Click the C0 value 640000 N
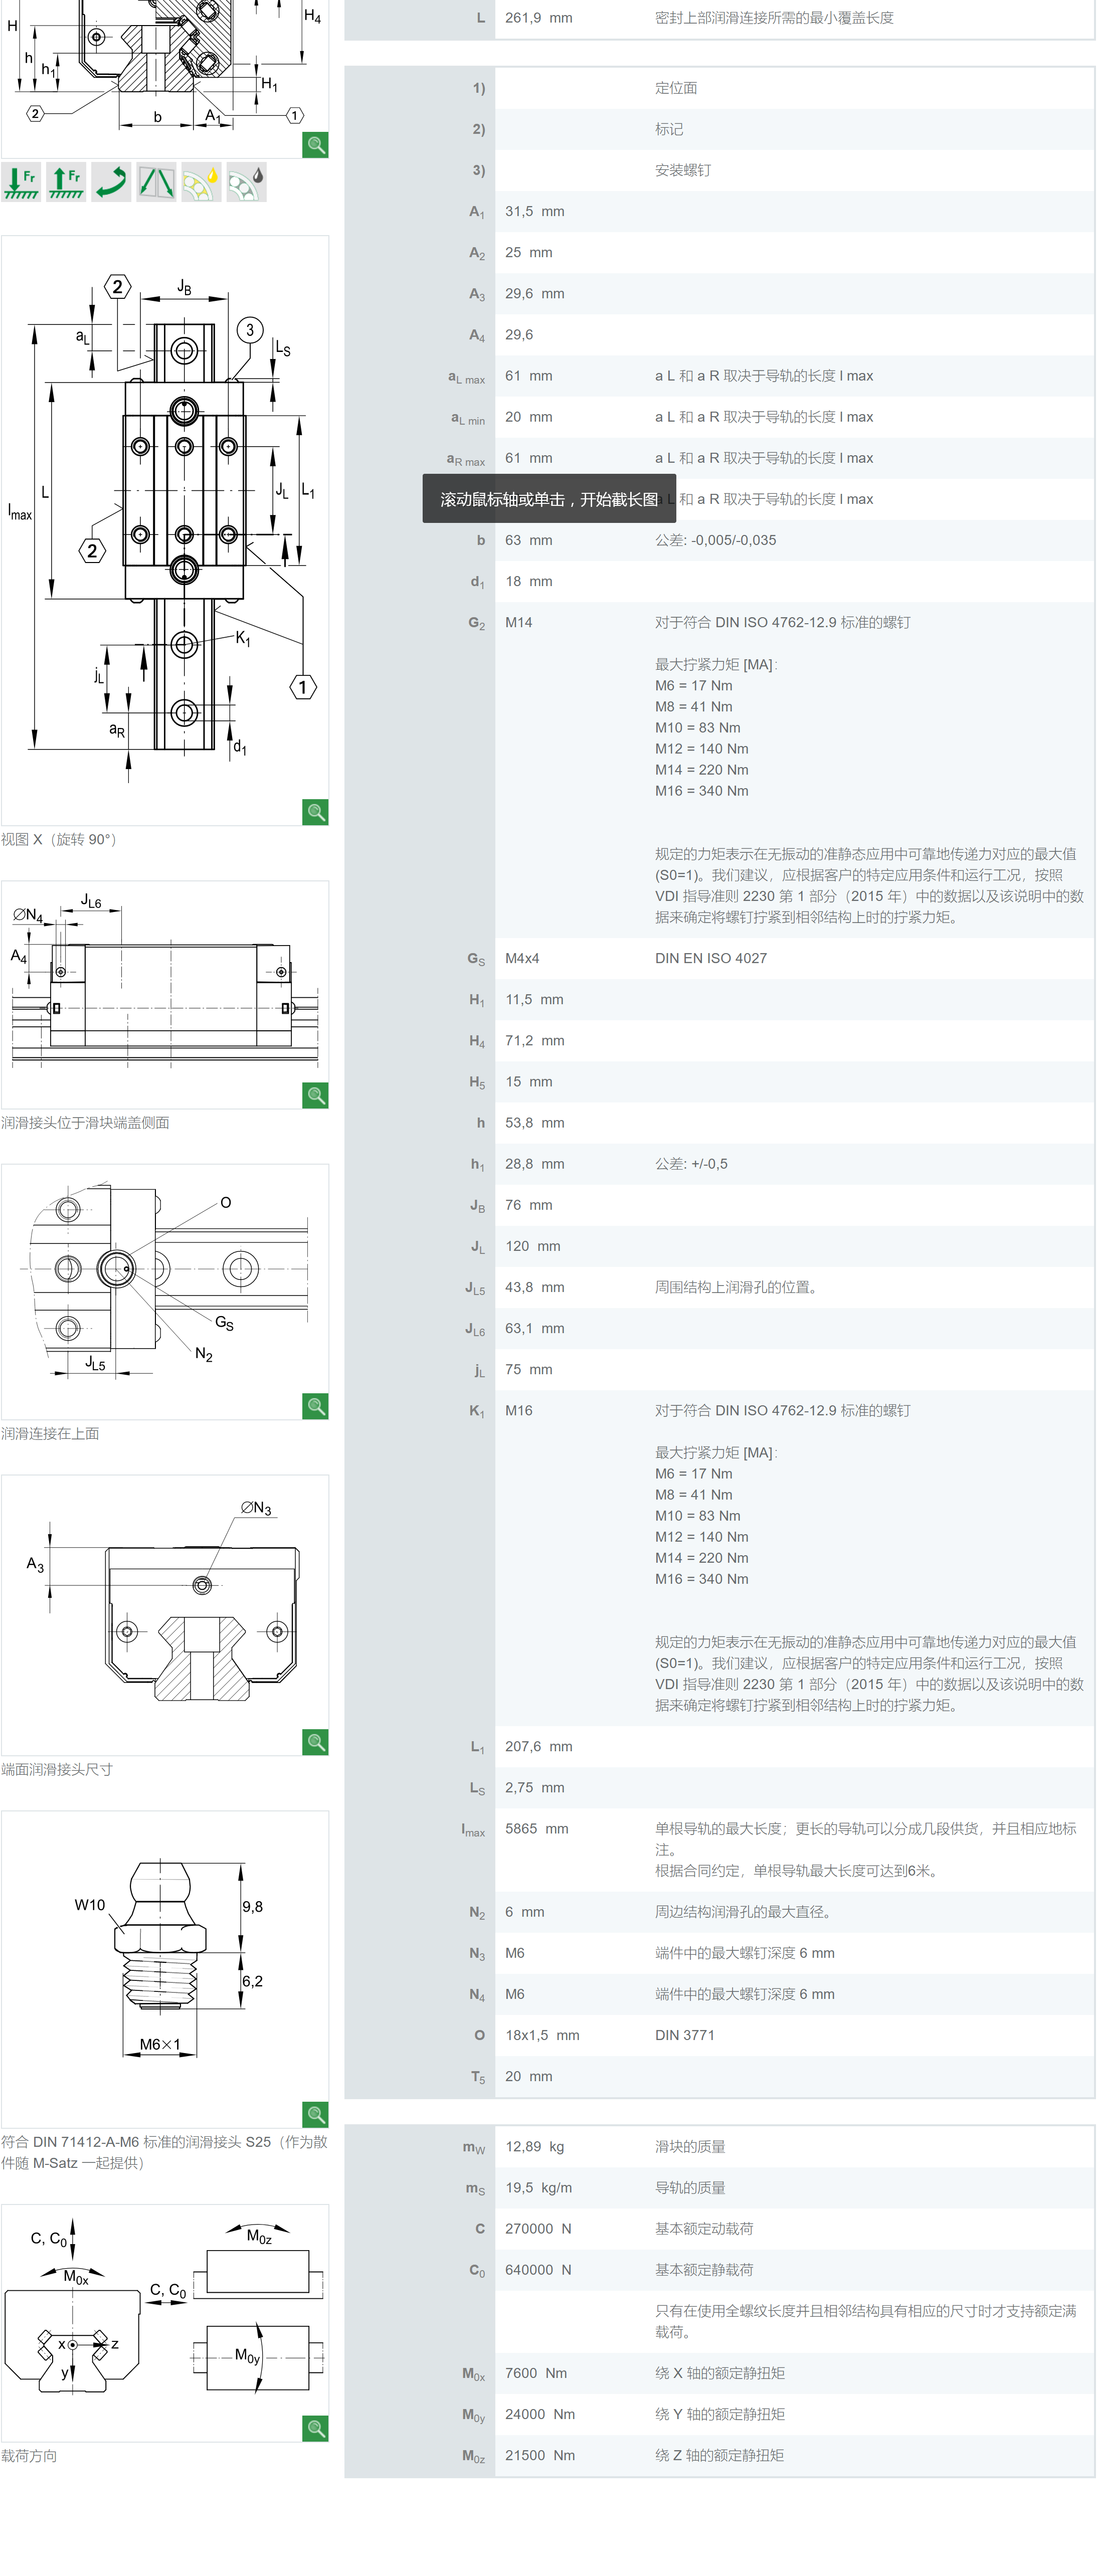 pyautogui.click(x=539, y=2270)
